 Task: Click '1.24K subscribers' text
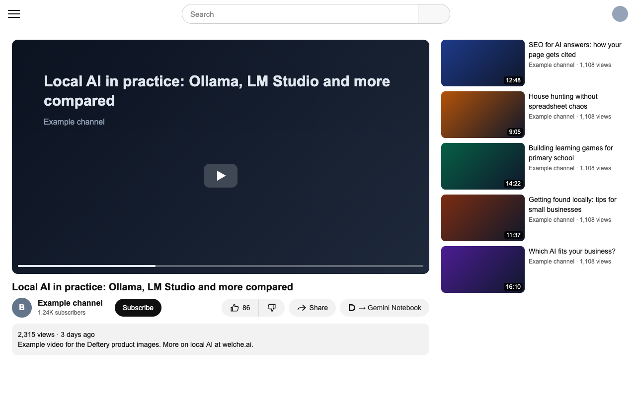[x=62, y=313]
